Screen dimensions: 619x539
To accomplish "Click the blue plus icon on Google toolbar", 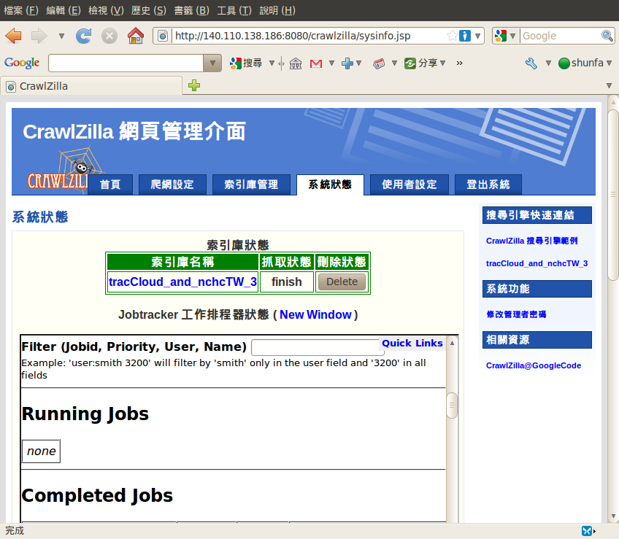I will point(347,63).
